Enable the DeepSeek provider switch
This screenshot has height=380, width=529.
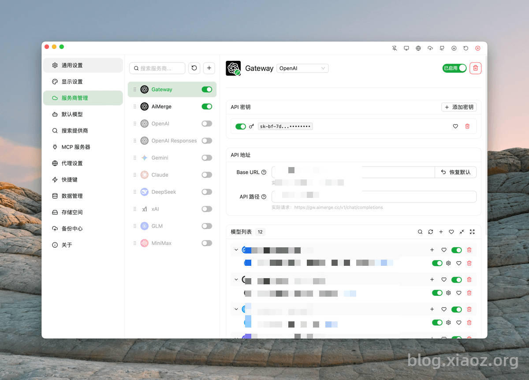pos(207,192)
